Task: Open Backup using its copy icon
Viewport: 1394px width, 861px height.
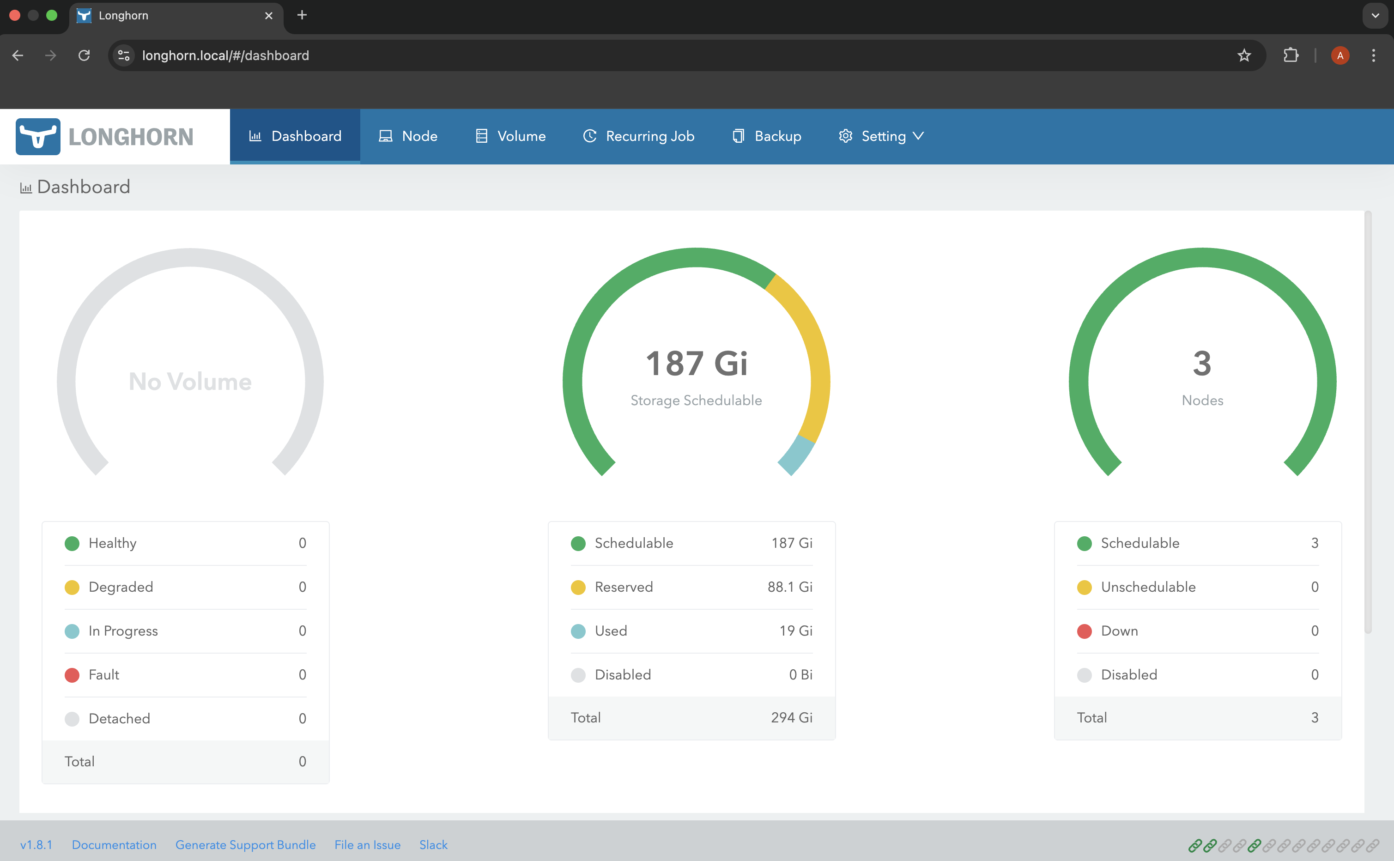Action: click(738, 135)
